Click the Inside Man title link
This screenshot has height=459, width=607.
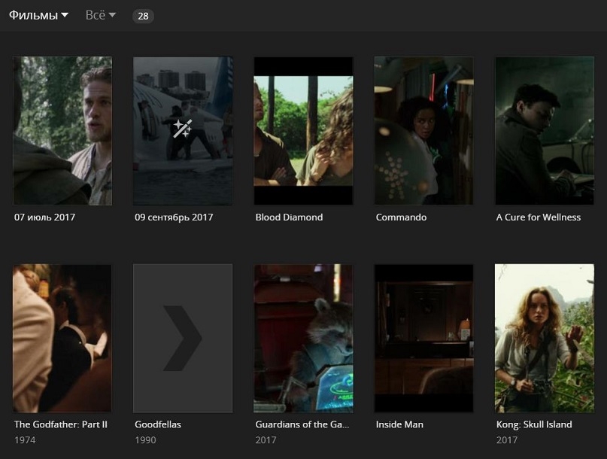tap(399, 424)
